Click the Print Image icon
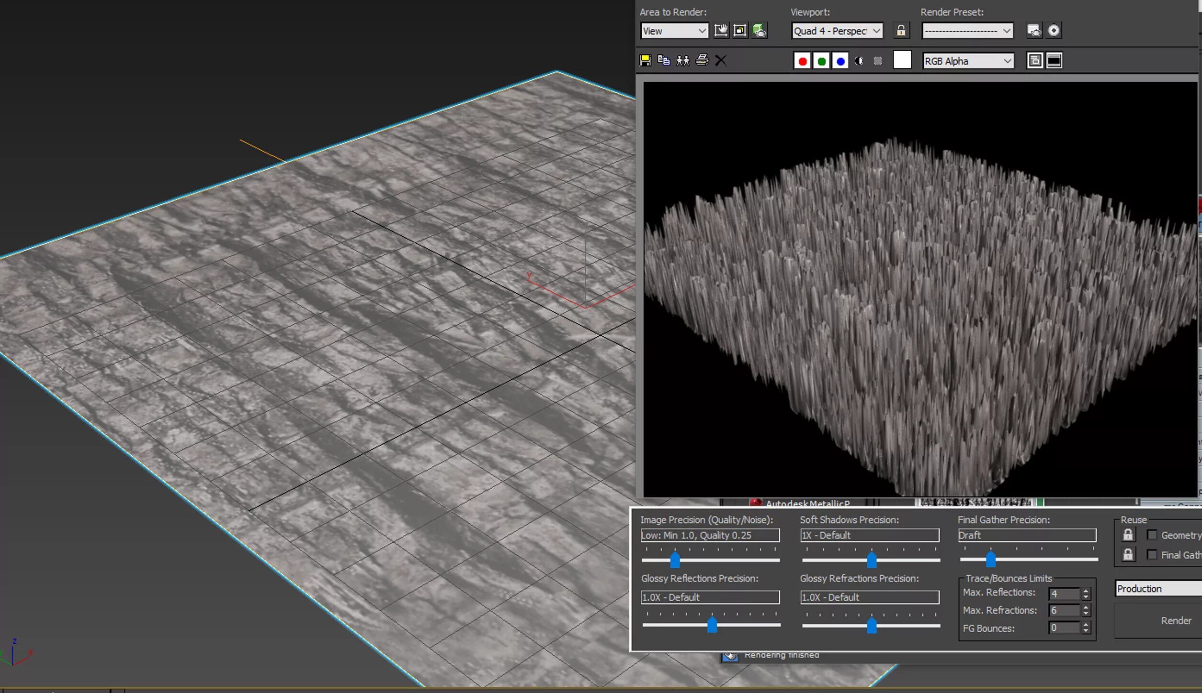 tap(702, 60)
